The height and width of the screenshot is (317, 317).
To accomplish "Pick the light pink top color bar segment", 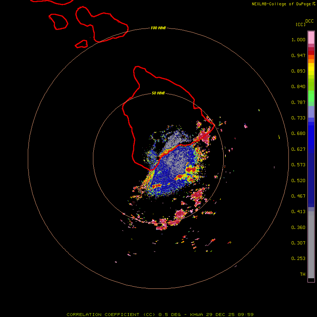I will [311, 37].
